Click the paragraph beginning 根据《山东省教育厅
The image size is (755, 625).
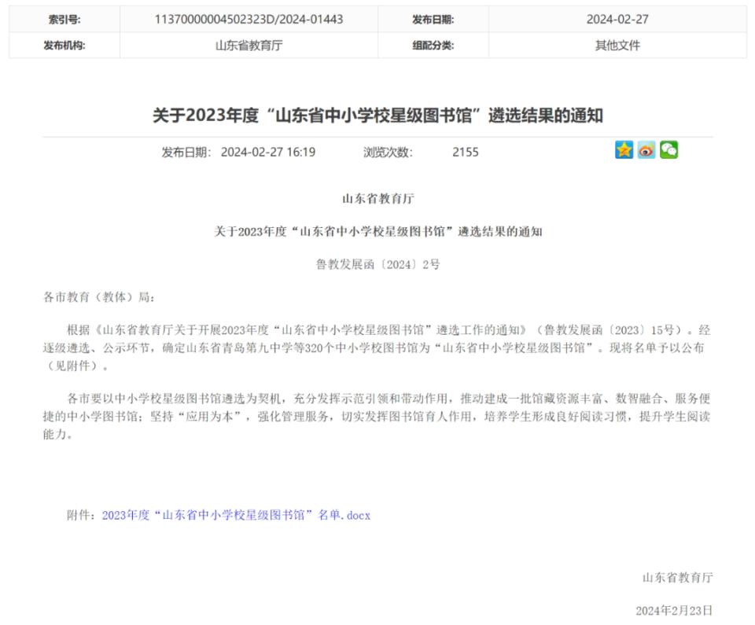click(x=377, y=347)
